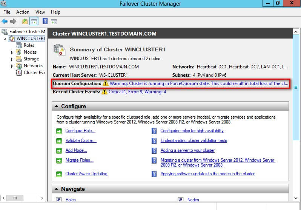Expand the Nodes tree item
The height and width of the screenshot is (210, 301).
click(12, 52)
